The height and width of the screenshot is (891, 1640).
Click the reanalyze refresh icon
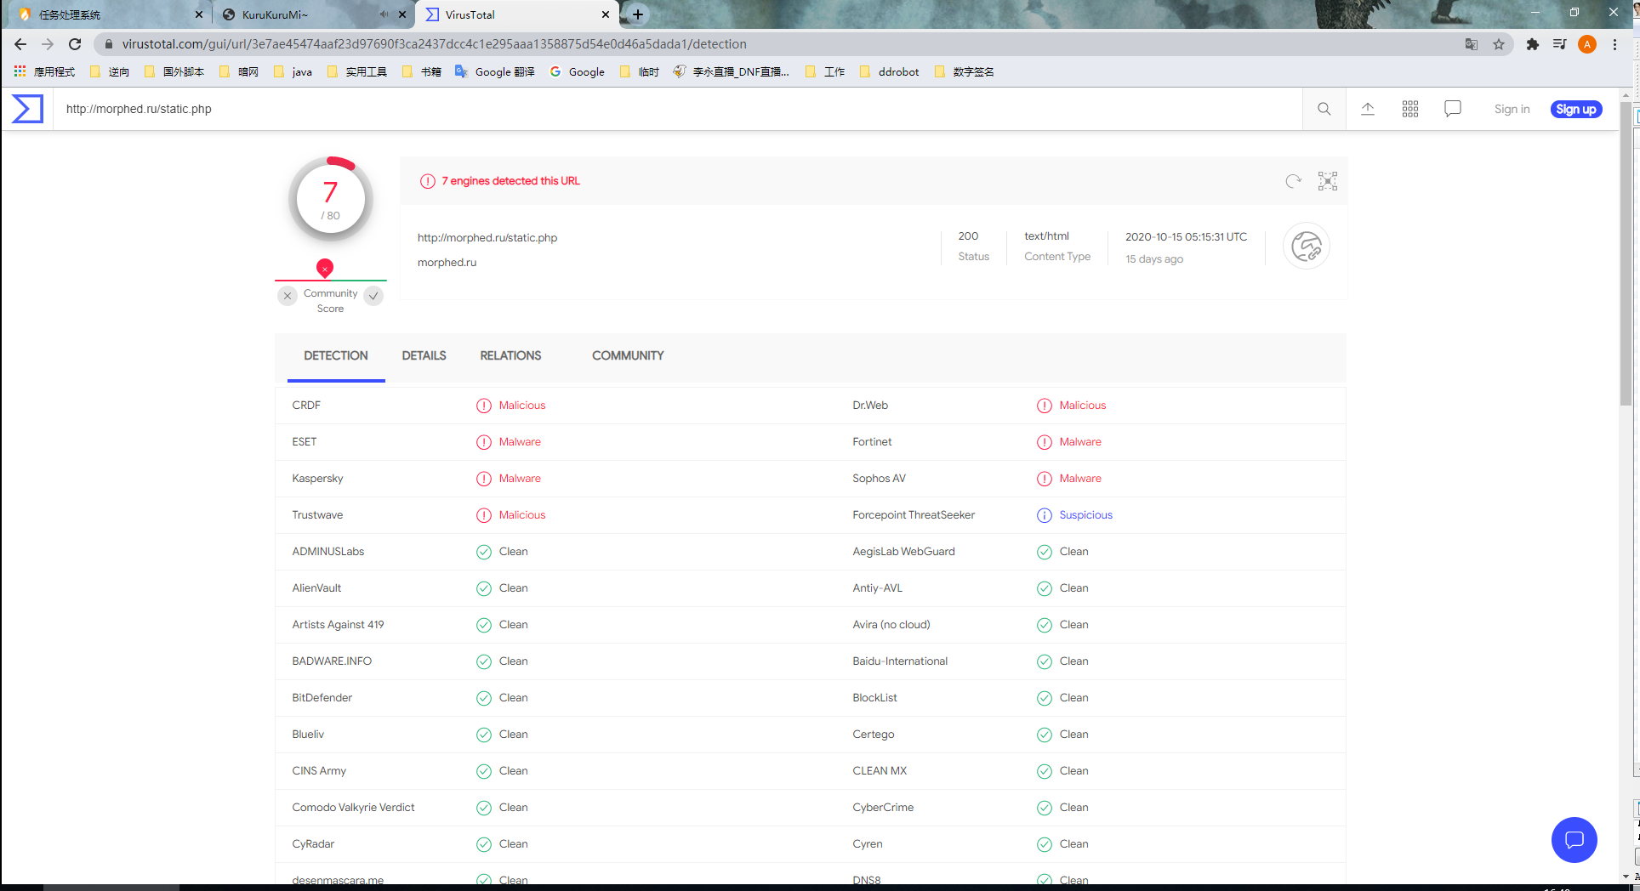(1294, 181)
